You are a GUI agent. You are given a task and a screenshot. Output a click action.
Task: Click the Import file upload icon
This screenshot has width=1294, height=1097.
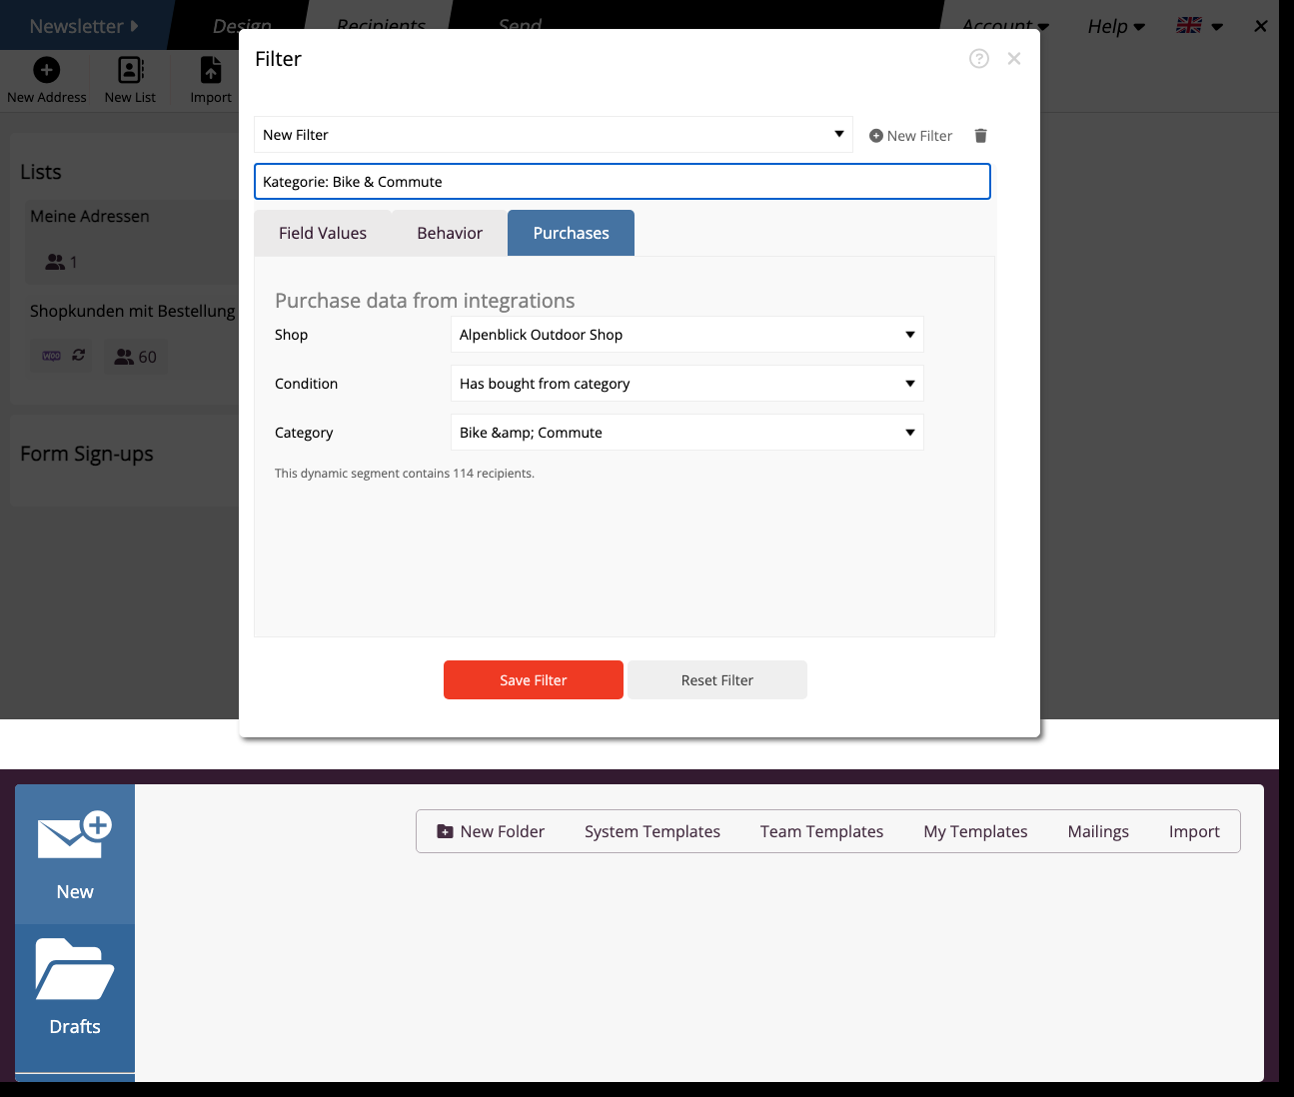click(211, 69)
